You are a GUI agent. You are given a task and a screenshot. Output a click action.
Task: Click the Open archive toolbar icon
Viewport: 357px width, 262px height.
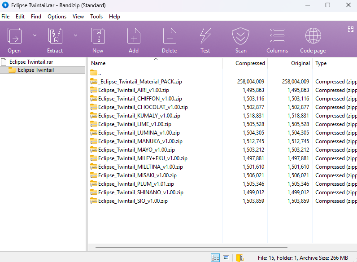pyautogui.click(x=14, y=36)
